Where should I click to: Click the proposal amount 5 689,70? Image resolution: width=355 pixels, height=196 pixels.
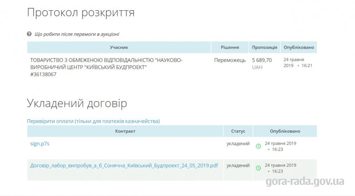point(262,60)
